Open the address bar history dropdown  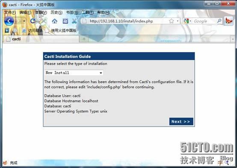(178, 21)
